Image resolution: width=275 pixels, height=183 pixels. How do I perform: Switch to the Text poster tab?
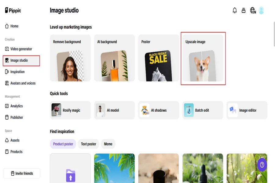point(88,144)
